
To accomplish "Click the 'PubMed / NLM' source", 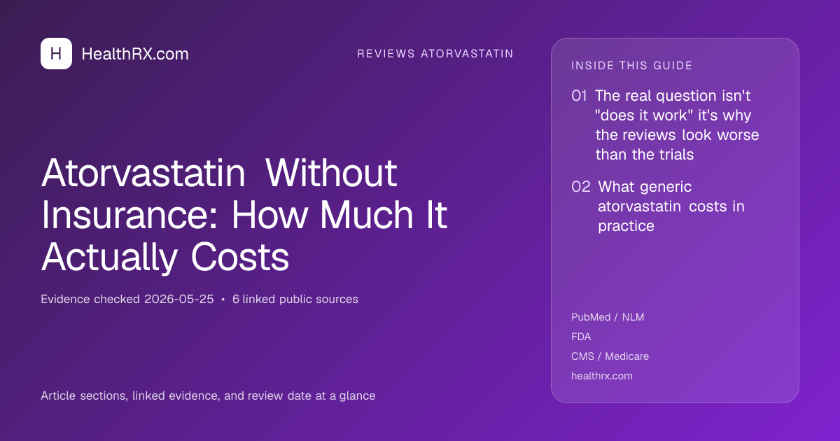I will [x=608, y=317].
